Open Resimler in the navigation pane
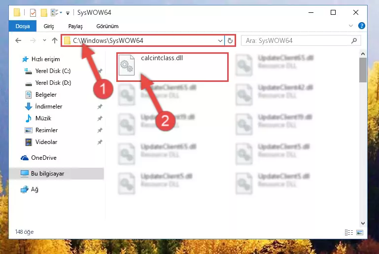Screen dimensions: 379x254 [46, 130]
